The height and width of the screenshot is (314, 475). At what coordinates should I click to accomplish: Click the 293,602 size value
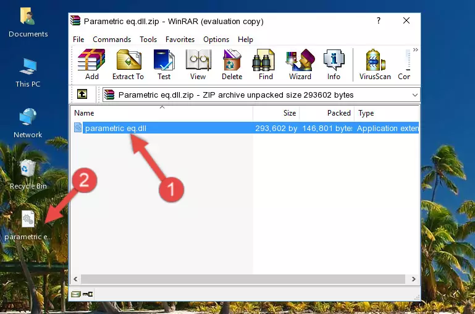[276, 128]
